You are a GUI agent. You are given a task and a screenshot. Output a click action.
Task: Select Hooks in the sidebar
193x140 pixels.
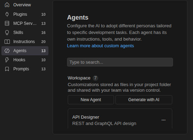click(x=25, y=60)
